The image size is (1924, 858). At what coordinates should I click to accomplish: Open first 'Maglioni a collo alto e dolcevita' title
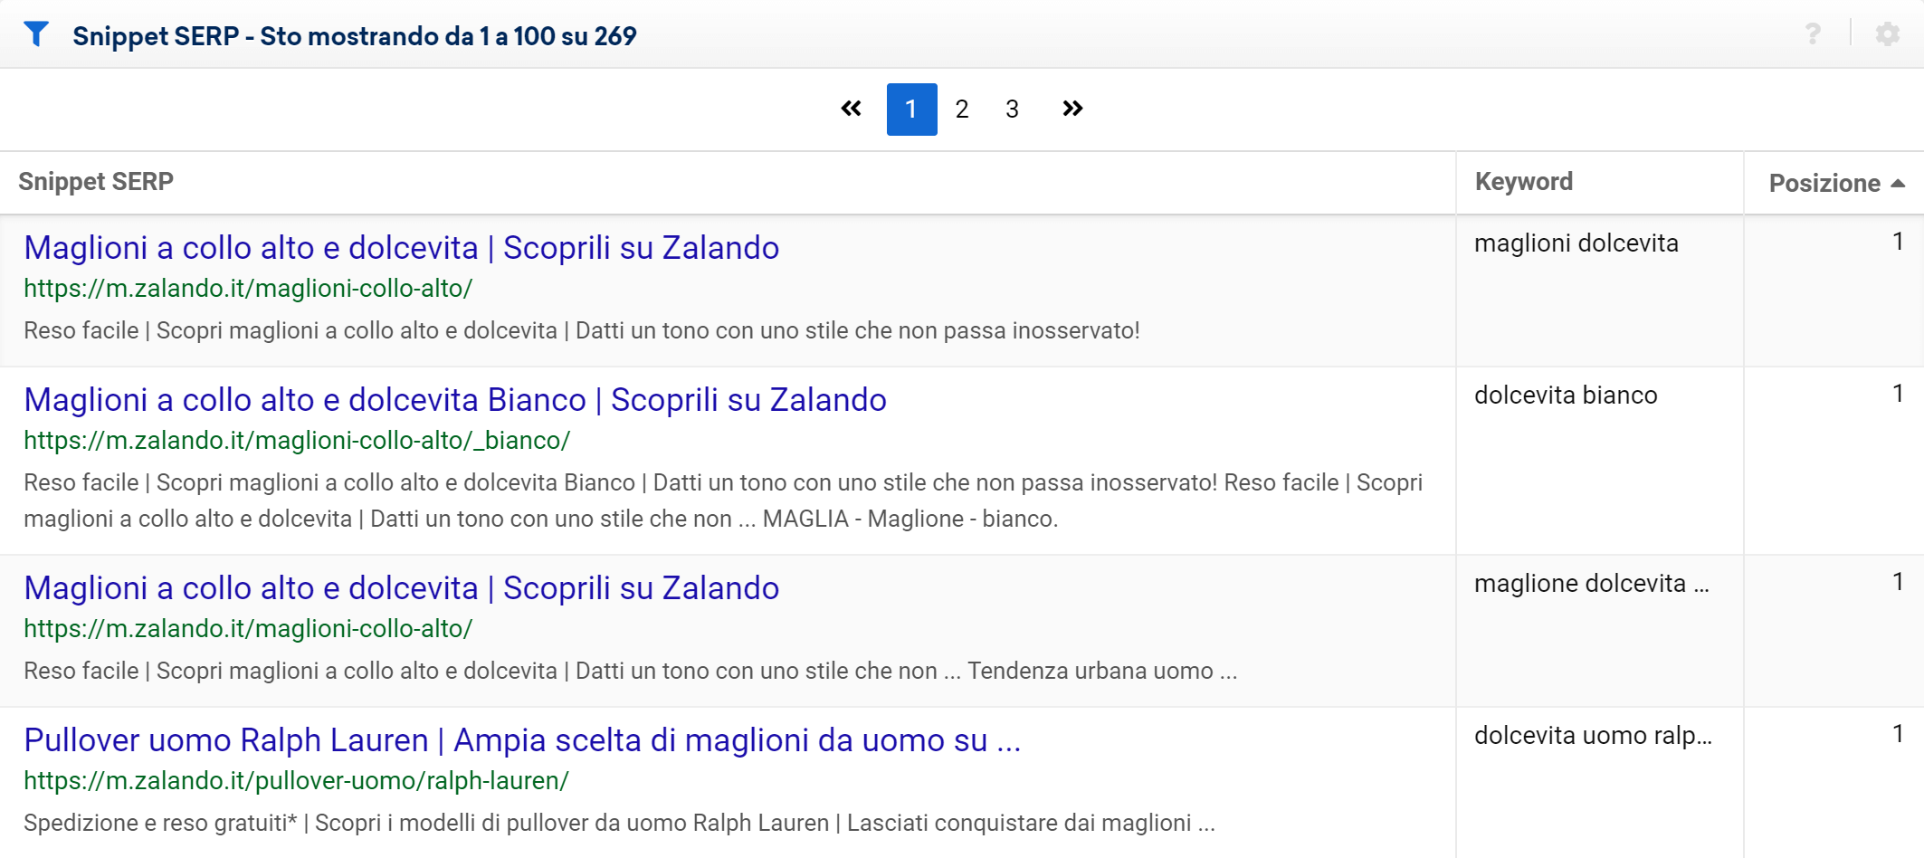pos(401,248)
